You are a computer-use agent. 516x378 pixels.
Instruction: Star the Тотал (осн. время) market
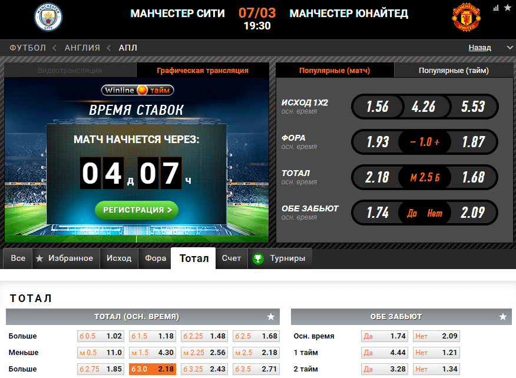click(271, 317)
